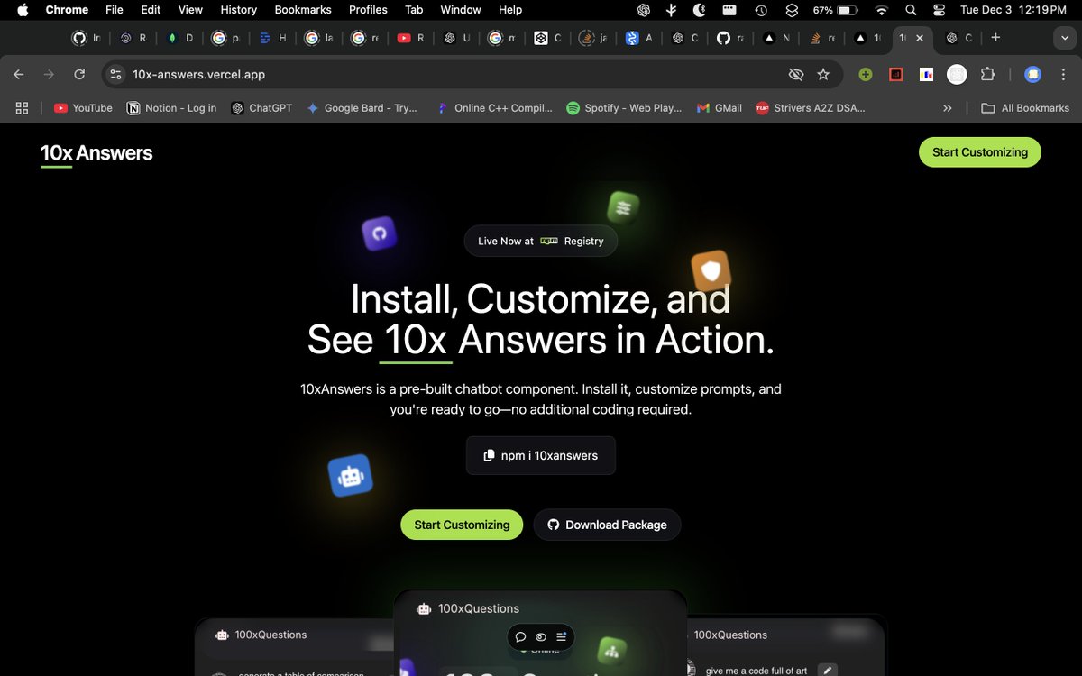This screenshot has width=1082, height=676.
Task: Open the Google Bard bookmark
Action: click(362, 108)
